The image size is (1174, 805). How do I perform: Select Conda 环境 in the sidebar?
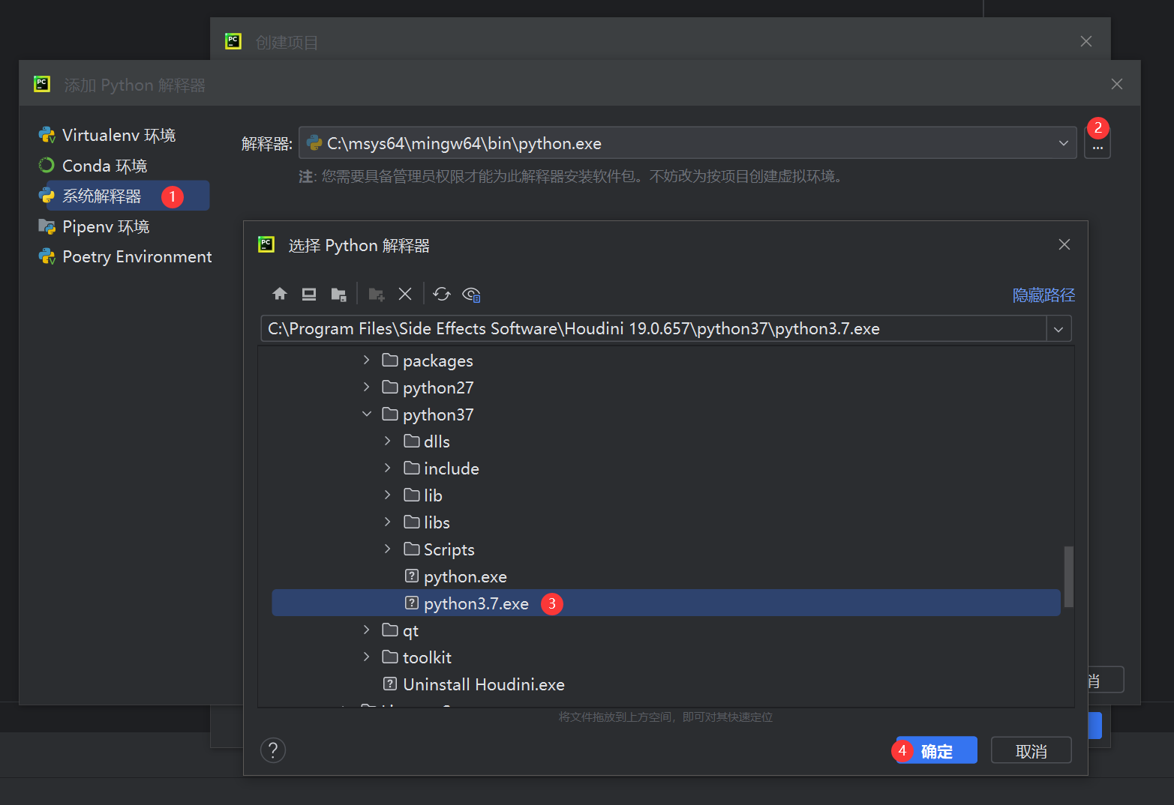point(104,166)
